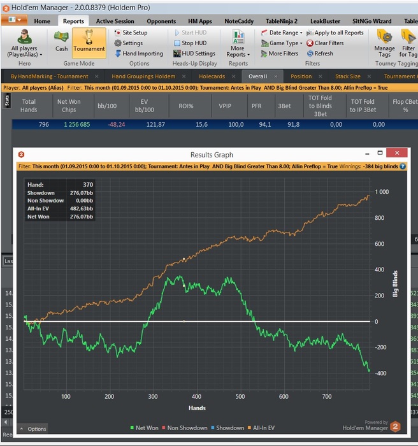Open the Game Type filter dropdown

click(282, 43)
